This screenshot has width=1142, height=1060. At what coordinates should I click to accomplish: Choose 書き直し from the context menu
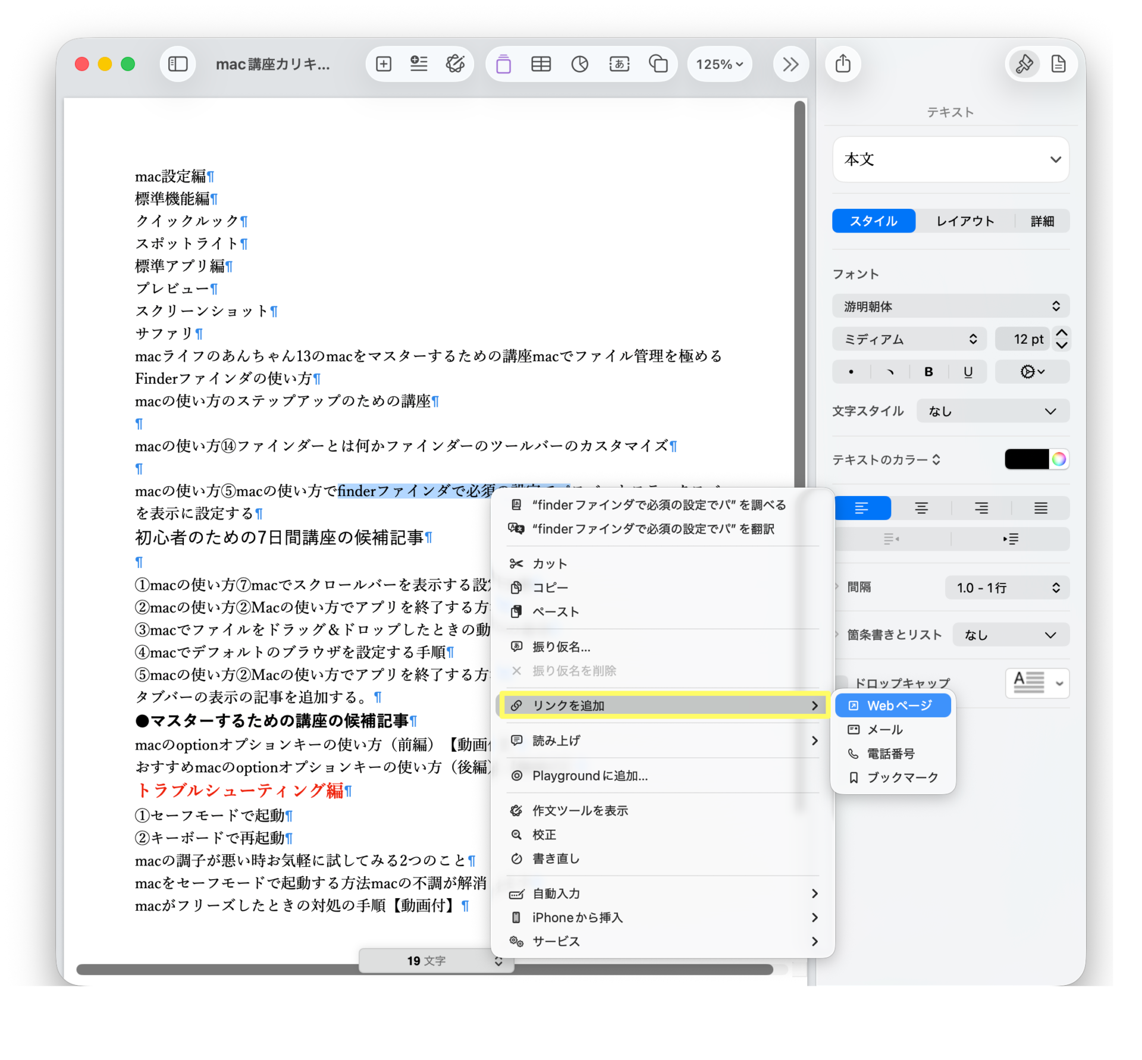tap(663, 858)
